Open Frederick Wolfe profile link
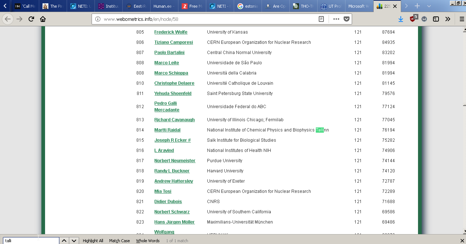The height and width of the screenshot is (244, 466). [x=171, y=32]
